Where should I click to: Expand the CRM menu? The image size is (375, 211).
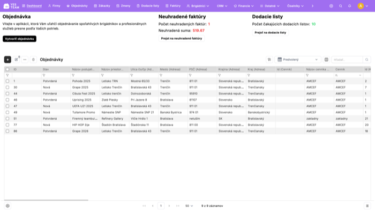pyautogui.click(x=222, y=6)
